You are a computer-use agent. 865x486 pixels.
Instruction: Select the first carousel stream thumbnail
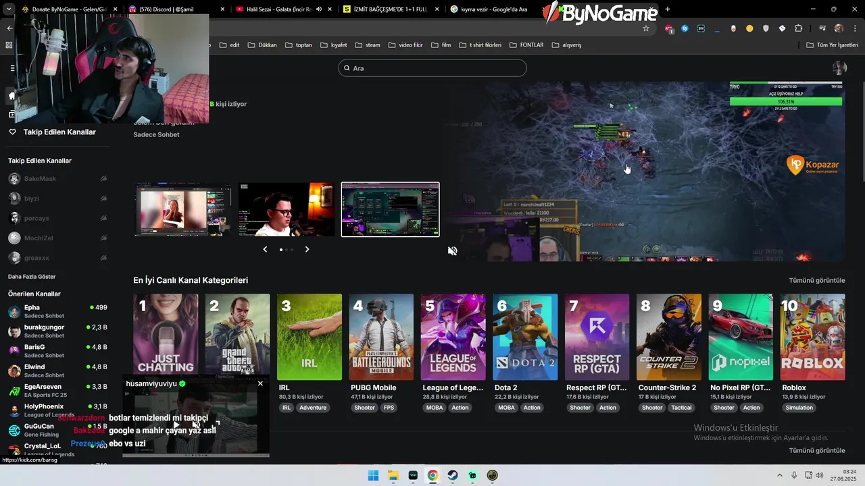183,209
